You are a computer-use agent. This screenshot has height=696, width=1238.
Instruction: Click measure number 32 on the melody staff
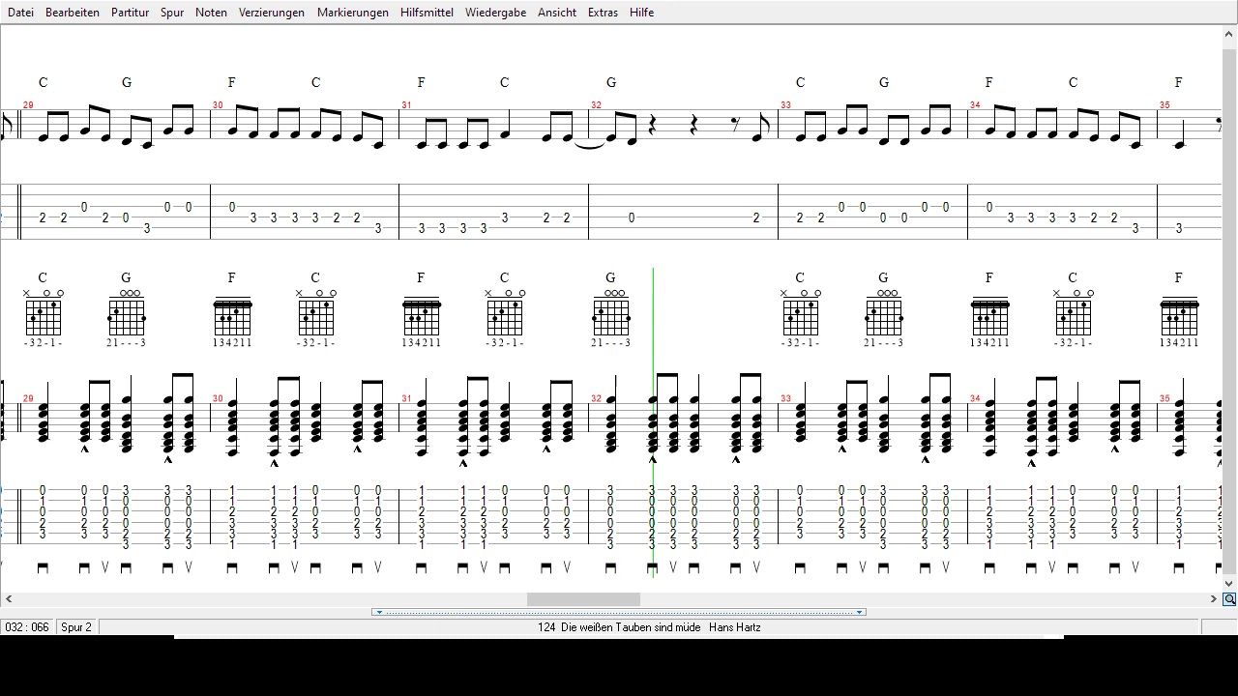pos(597,105)
